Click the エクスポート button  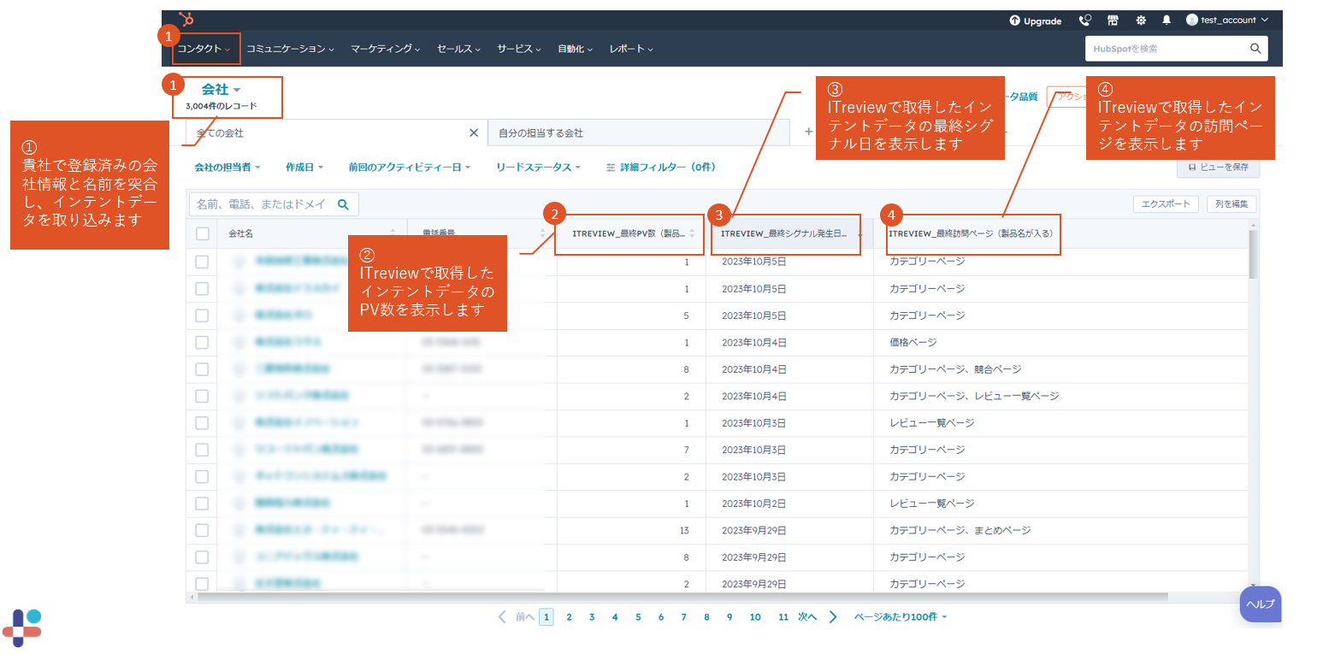tap(1166, 204)
